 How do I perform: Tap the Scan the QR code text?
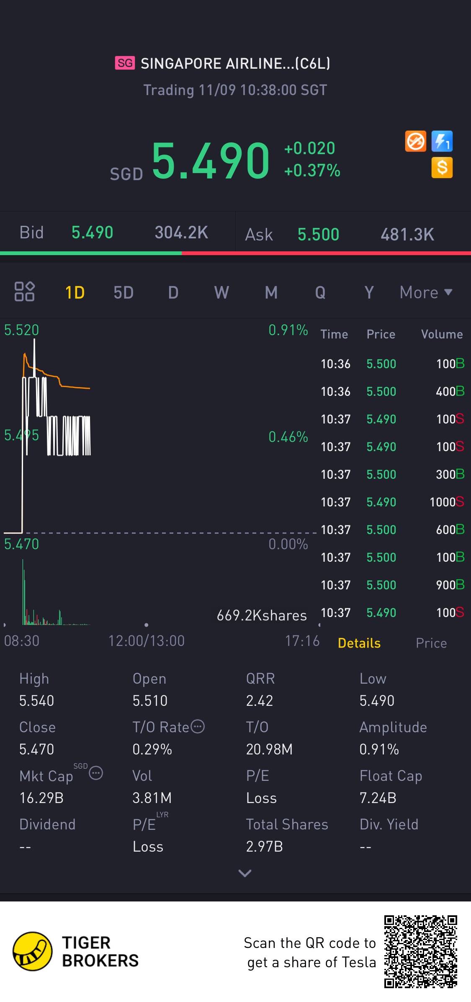coord(310,953)
